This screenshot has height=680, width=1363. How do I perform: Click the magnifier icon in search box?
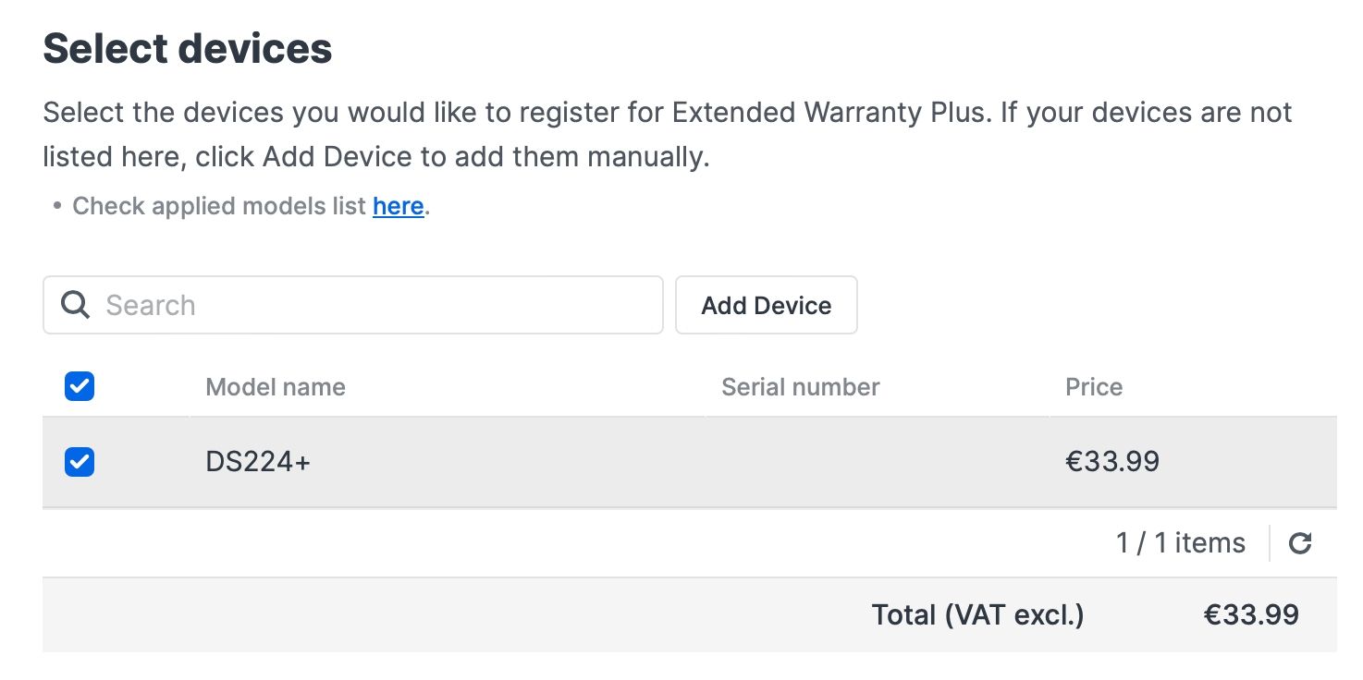click(75, 305)
